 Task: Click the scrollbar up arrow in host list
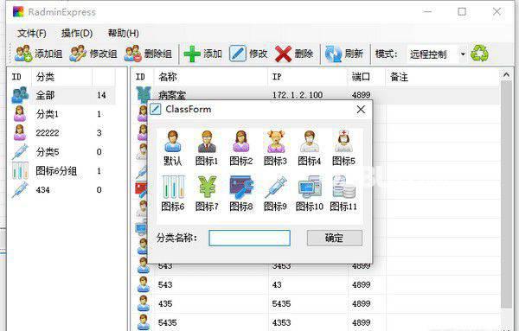coord(506,75)
